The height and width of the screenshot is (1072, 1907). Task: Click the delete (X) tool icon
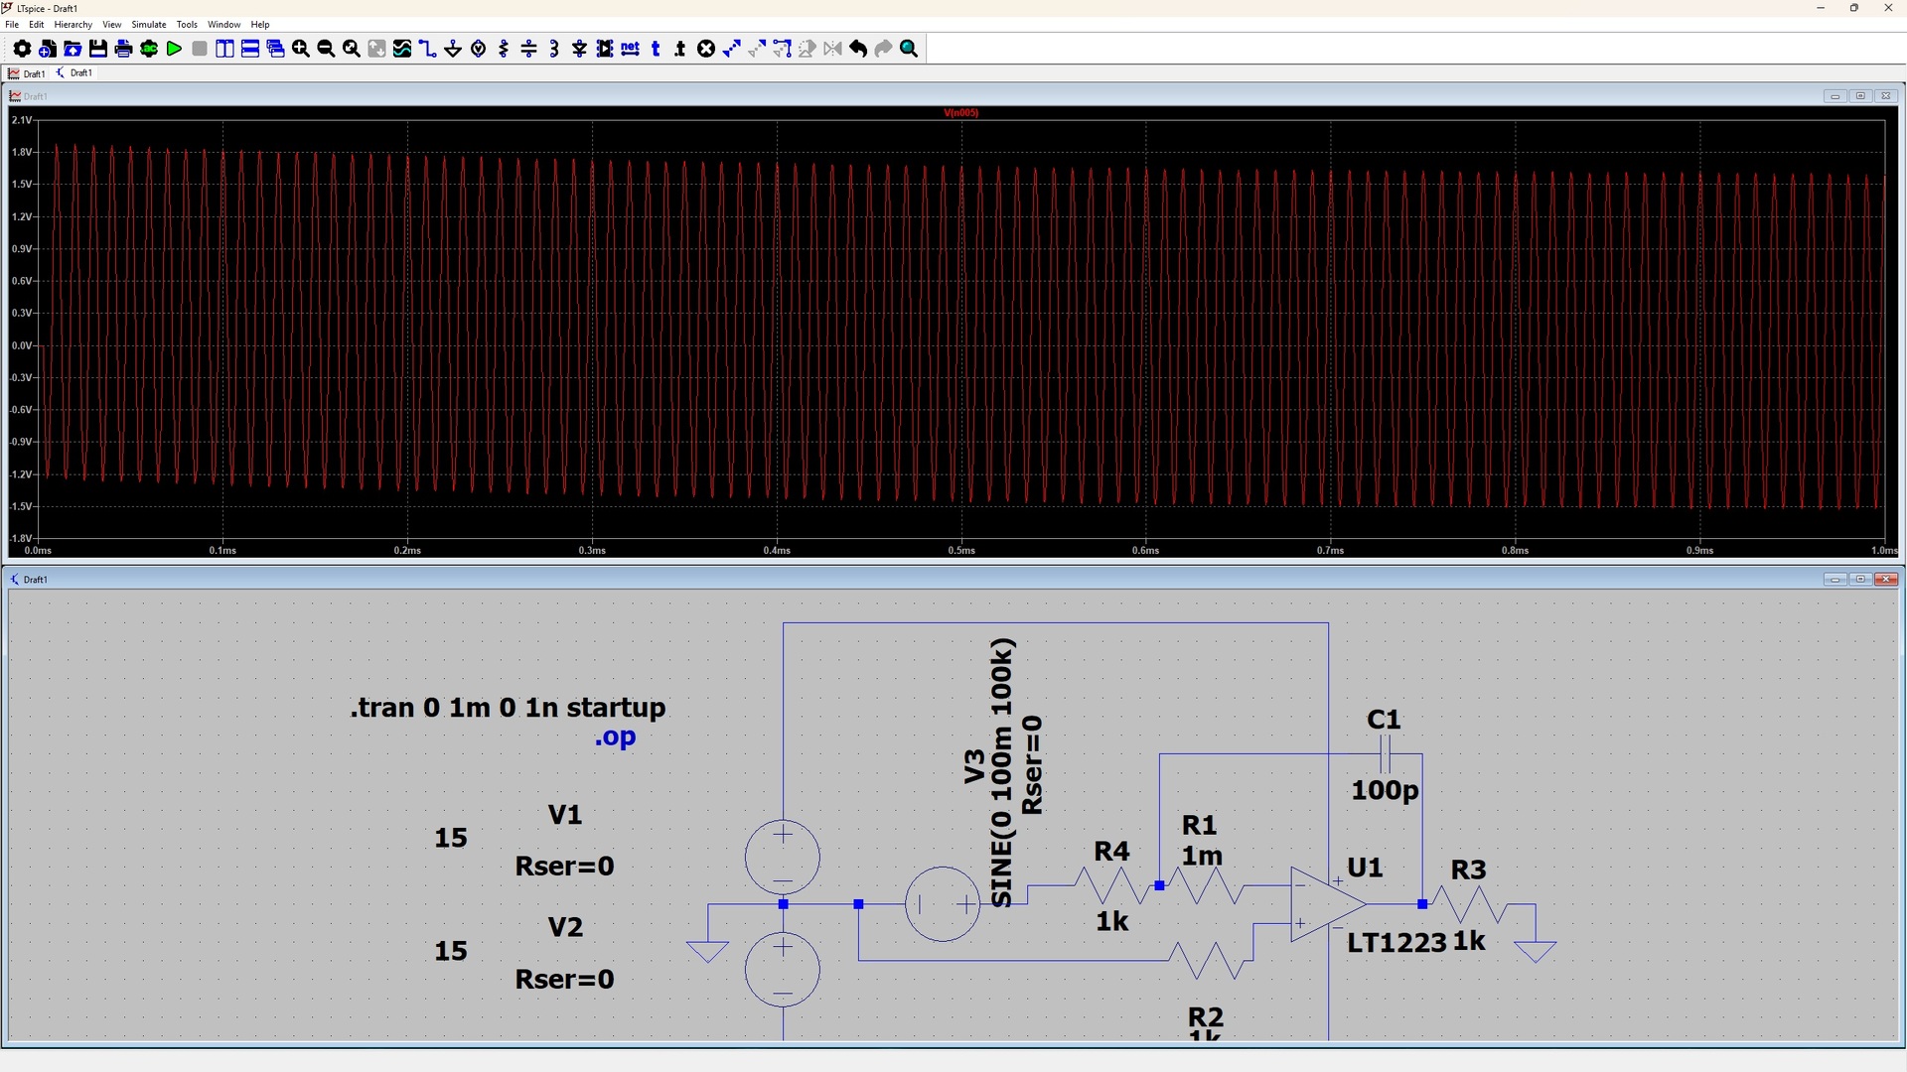pyautogui.click(x=706, y=49)
